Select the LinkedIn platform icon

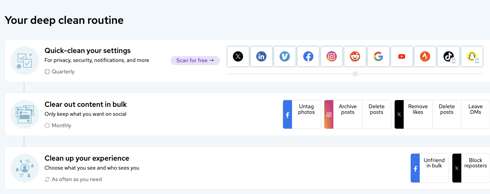click(261, 57)
